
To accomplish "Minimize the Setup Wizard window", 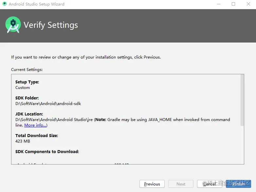I will [x=219, y=4].
